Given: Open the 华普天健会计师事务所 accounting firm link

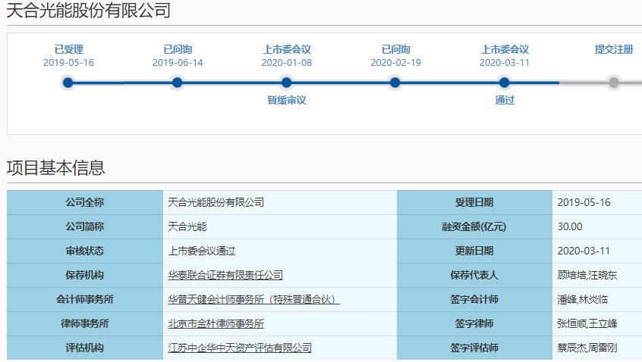Looking at the screenshot, I should pyautogui.click(x=253, y=299).
